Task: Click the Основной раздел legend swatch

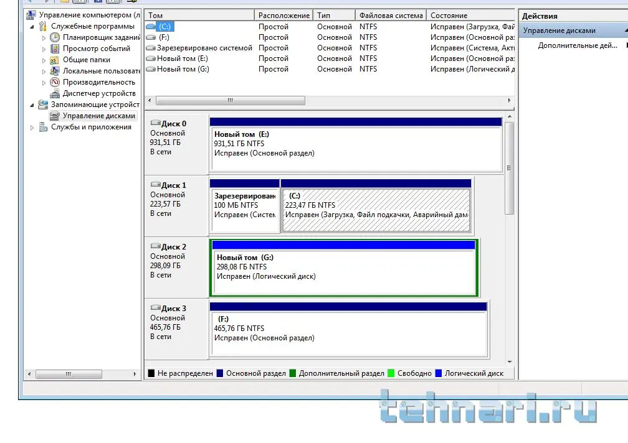Action: 219,373
